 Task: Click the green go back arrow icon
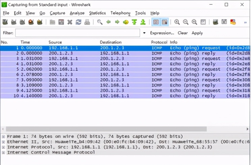108,22
